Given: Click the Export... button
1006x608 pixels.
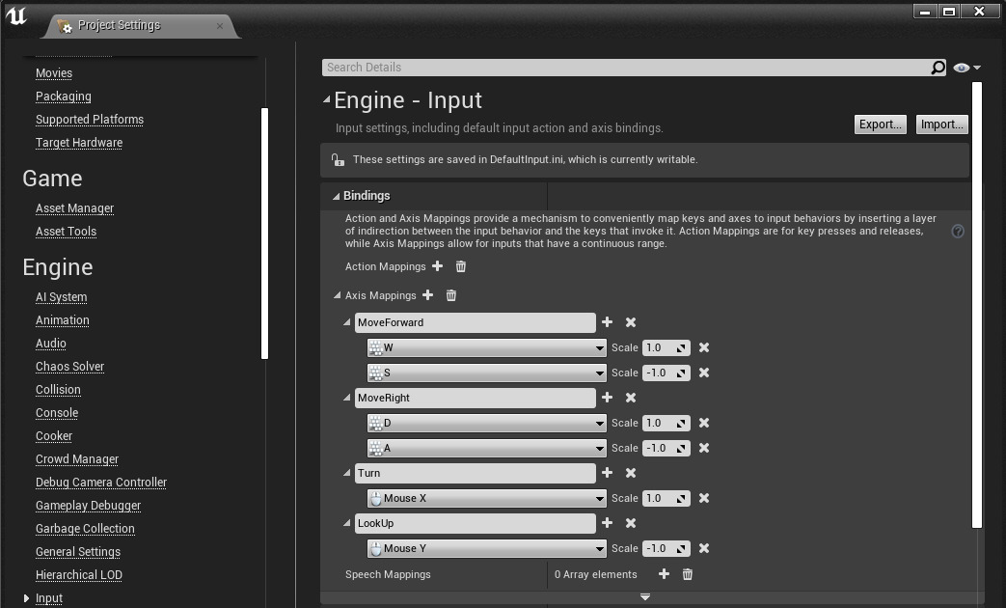Looking at the screenshot, I should tap(881, 124).
